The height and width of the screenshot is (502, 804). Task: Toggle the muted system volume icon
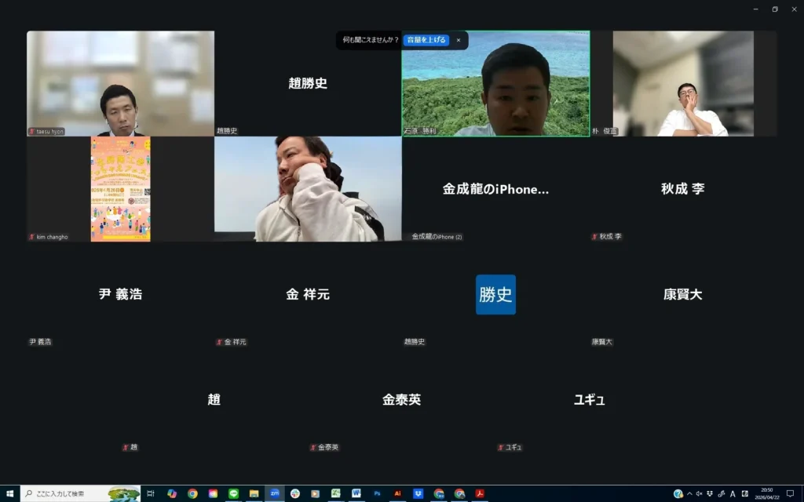[700, 493]
